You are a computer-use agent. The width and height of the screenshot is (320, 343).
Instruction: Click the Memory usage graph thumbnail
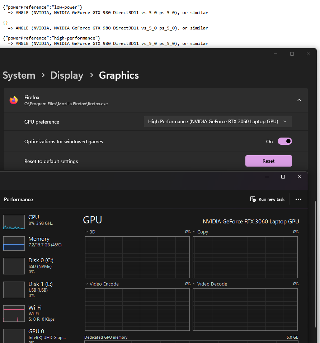tap(14, 243)
